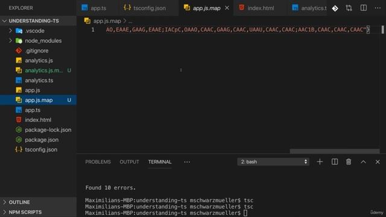Select app.js.map in the explorer
This screenshot has width=386, height=217.
(x=38, y=100)
